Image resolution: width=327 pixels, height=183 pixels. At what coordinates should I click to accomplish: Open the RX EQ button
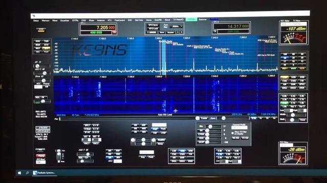click(236, 138)
